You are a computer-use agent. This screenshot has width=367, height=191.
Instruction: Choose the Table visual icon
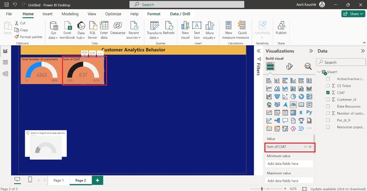tap(285, 113)
